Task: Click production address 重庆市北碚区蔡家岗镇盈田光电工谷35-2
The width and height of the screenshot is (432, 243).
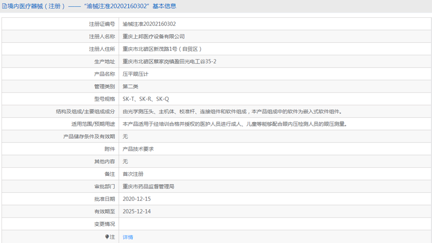Action: [169, 62]
